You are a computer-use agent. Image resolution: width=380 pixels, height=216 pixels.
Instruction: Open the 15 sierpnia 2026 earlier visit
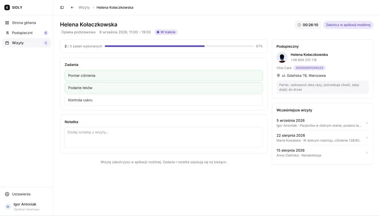(322, 153)
